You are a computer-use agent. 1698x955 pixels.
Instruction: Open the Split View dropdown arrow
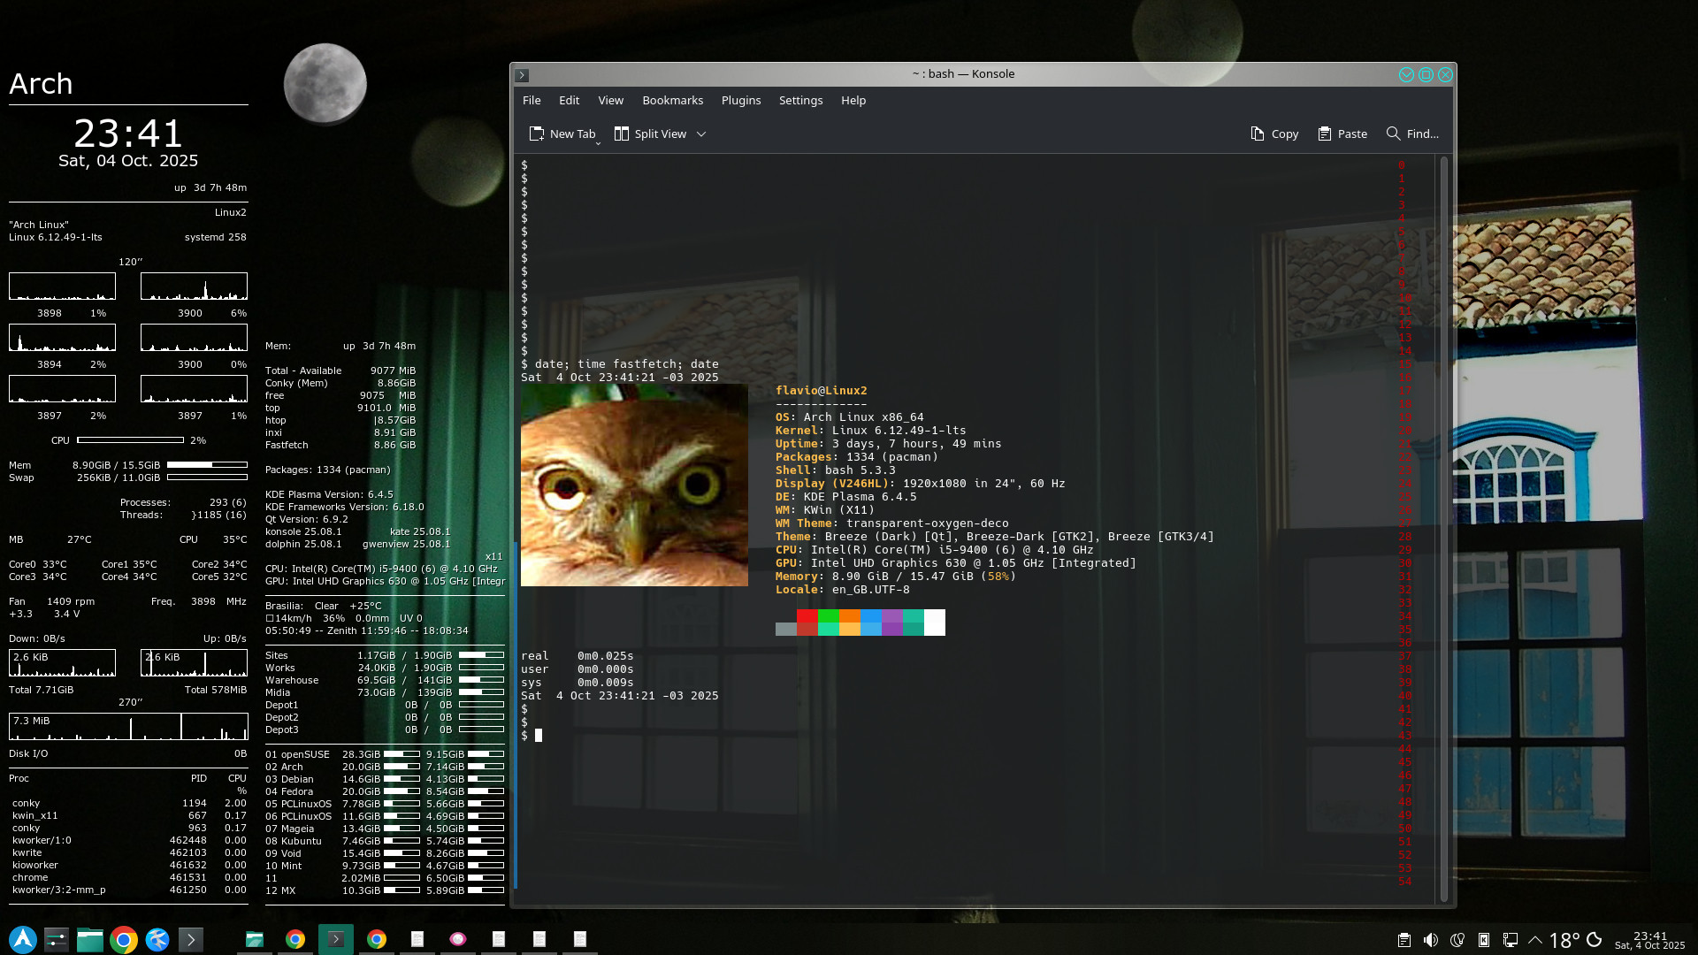701,134
